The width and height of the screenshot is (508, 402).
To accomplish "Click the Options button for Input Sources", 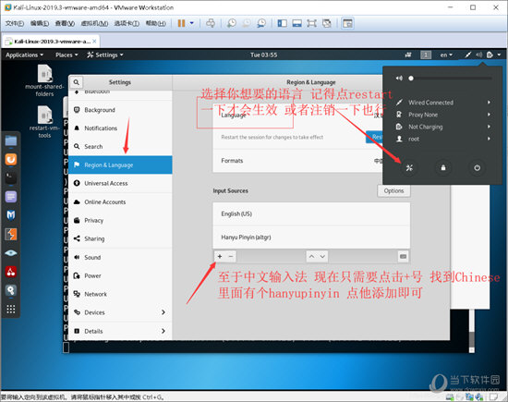I will (x=393, y=190).
